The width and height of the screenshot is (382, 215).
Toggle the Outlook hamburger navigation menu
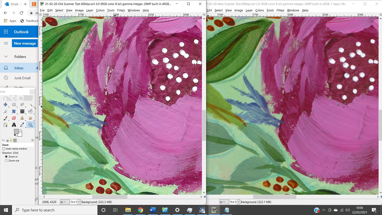coord(6,43)
